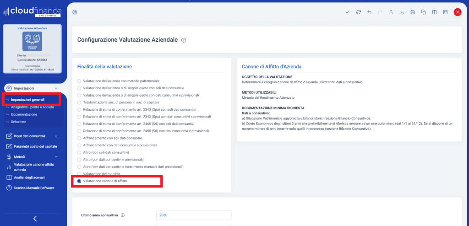This screenshot has width=469, height=226.
Task: Click the duplicate copy icon in toolbar
Action: coord(424,12)
